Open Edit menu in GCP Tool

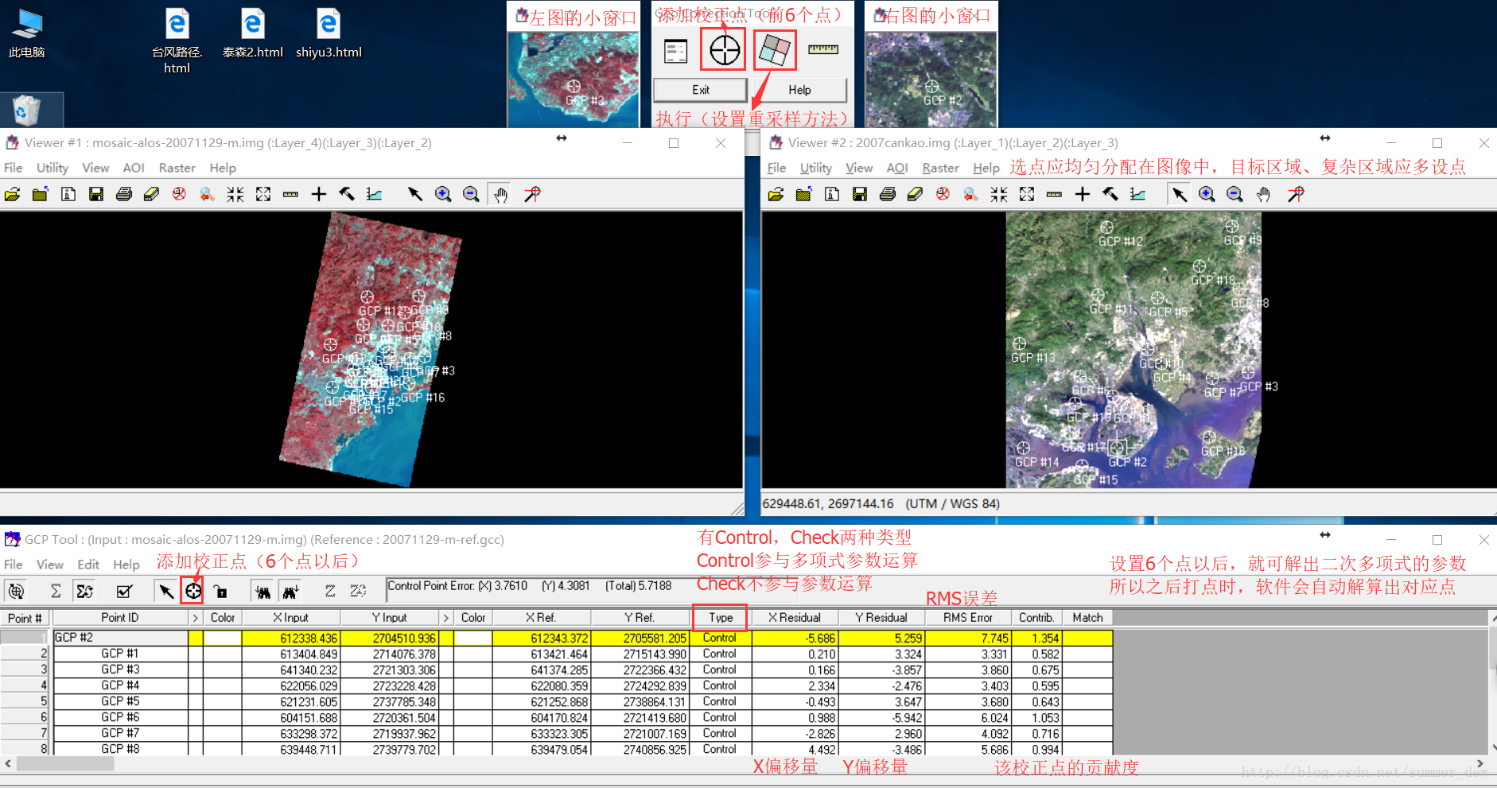pos(88,565)
